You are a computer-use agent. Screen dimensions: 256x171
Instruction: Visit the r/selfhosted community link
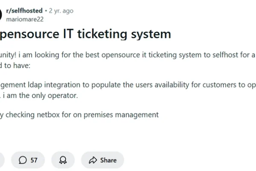click(x=24, y=11)
